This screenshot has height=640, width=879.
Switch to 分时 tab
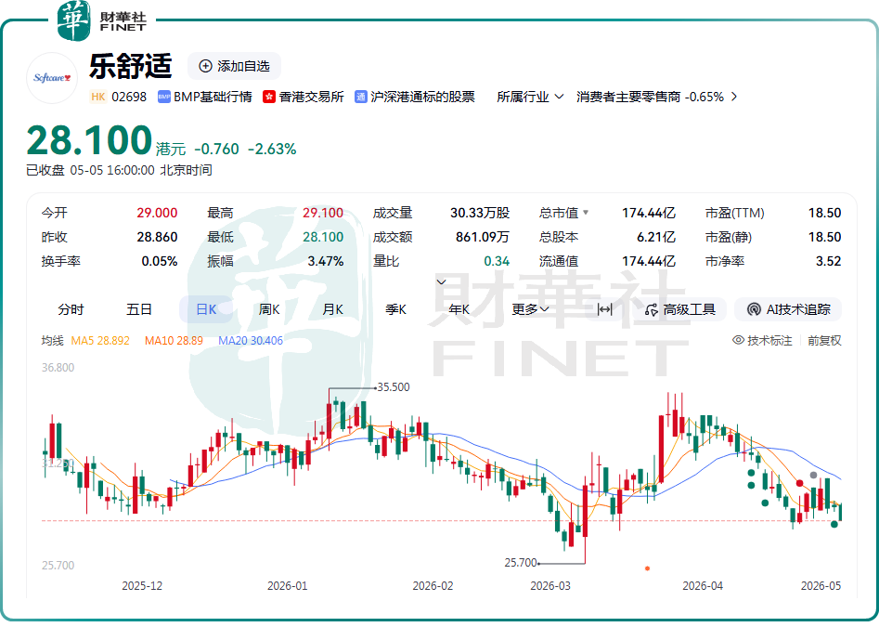(71, 309)
